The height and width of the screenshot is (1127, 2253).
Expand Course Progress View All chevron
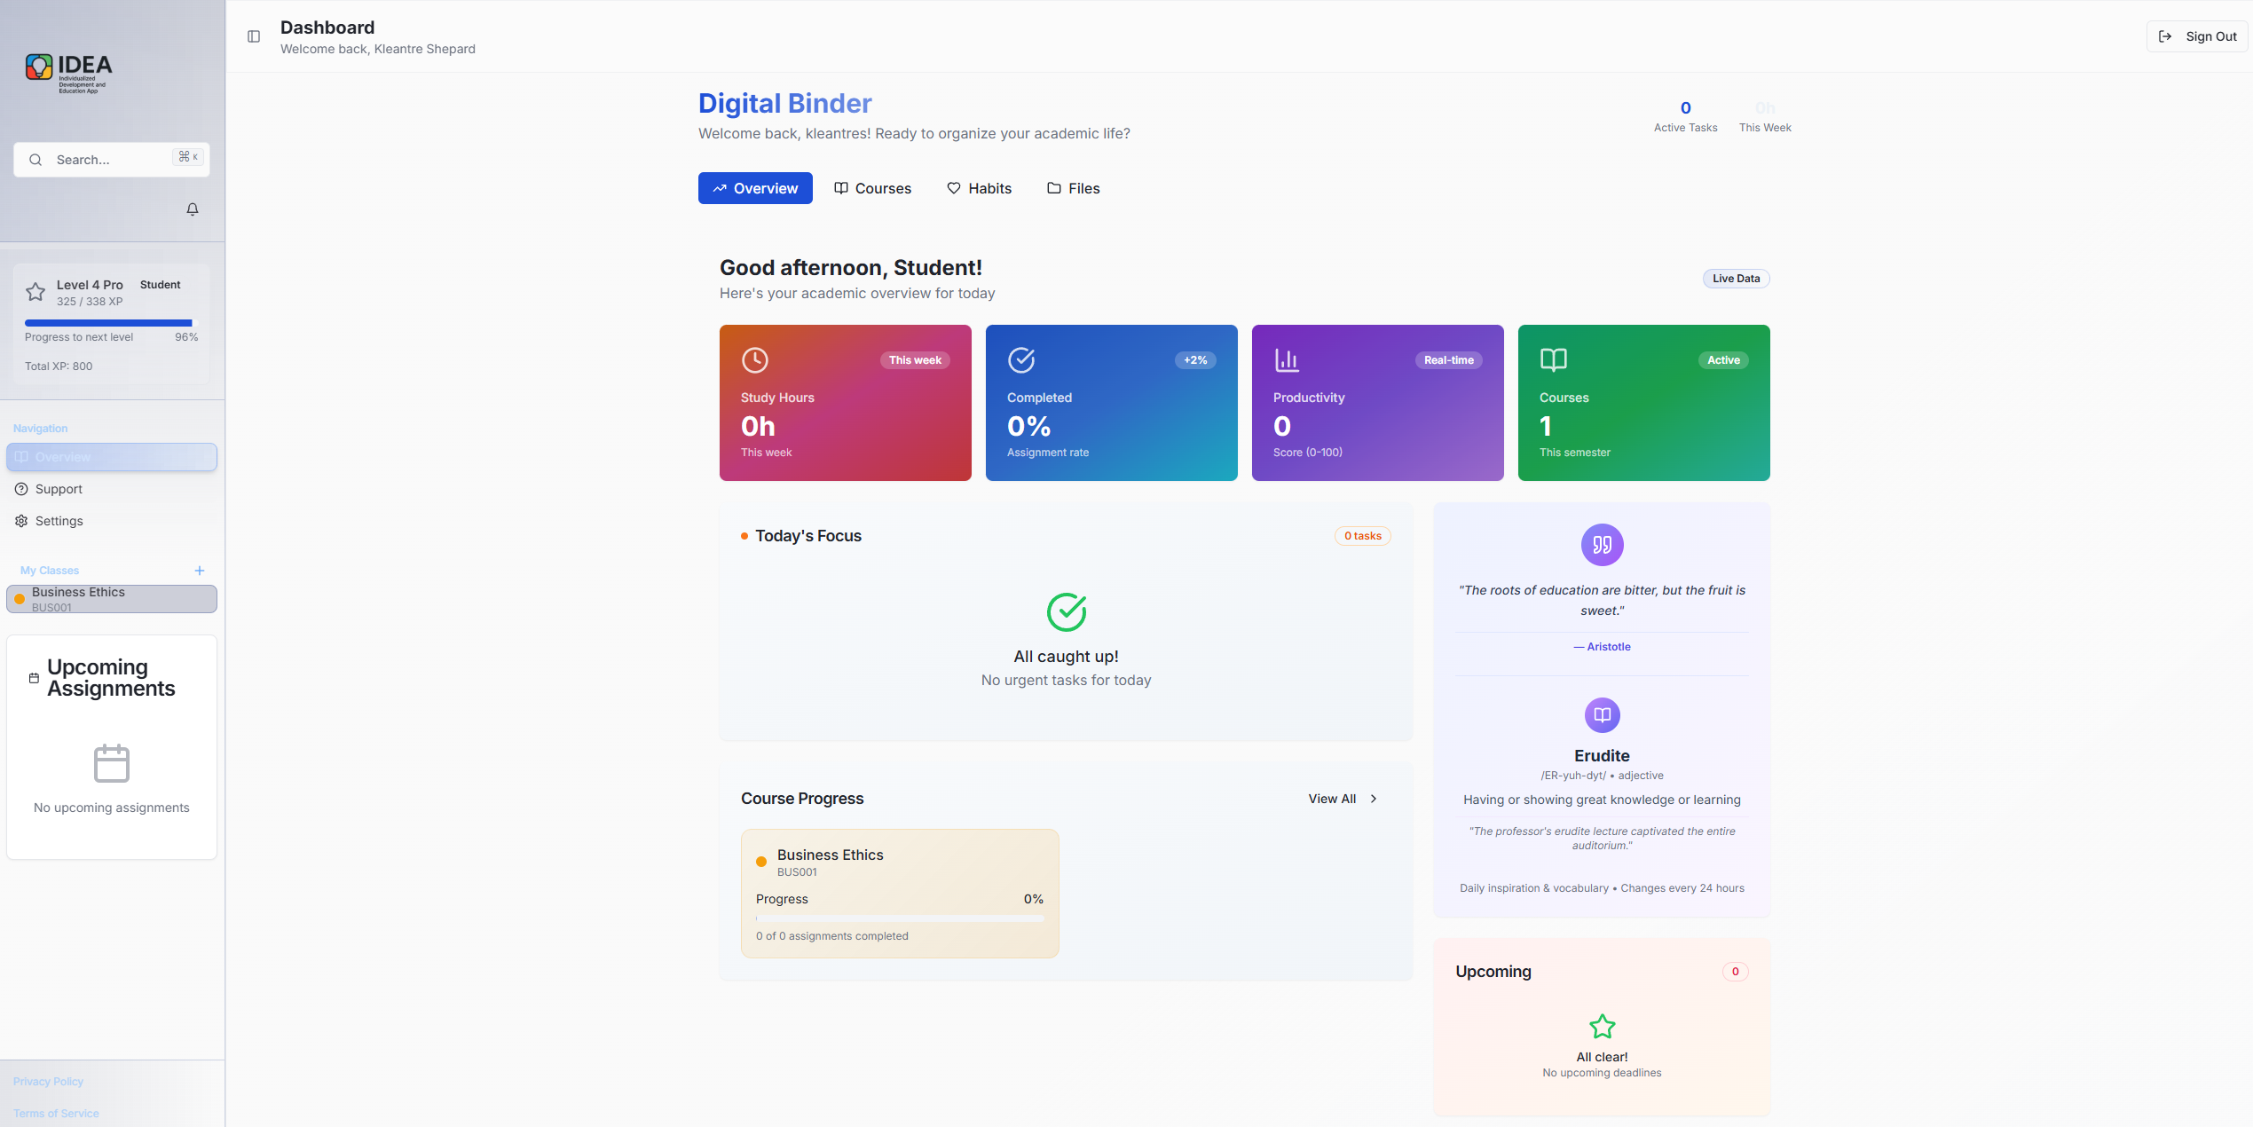[x=1374, y=799]
